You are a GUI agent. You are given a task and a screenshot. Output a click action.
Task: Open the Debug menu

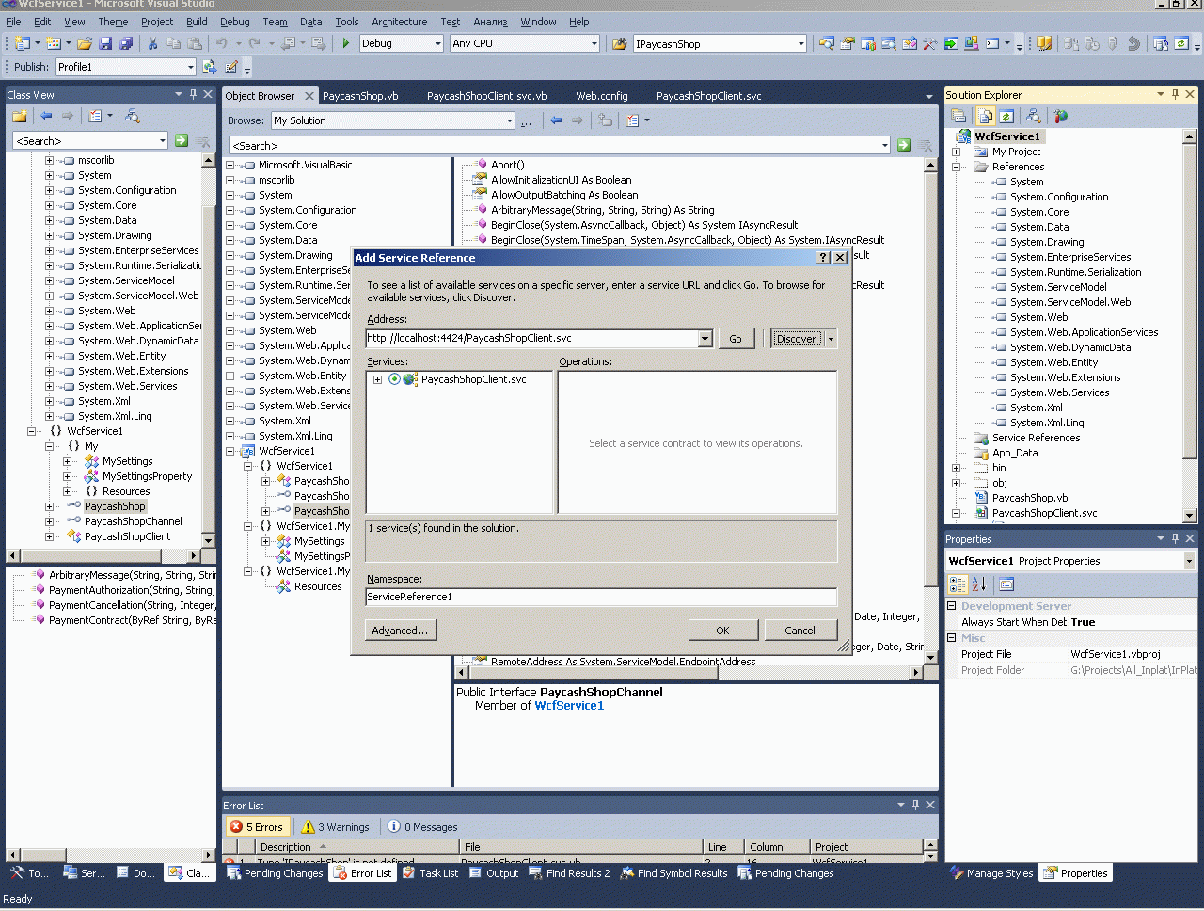tap(235, 22)
